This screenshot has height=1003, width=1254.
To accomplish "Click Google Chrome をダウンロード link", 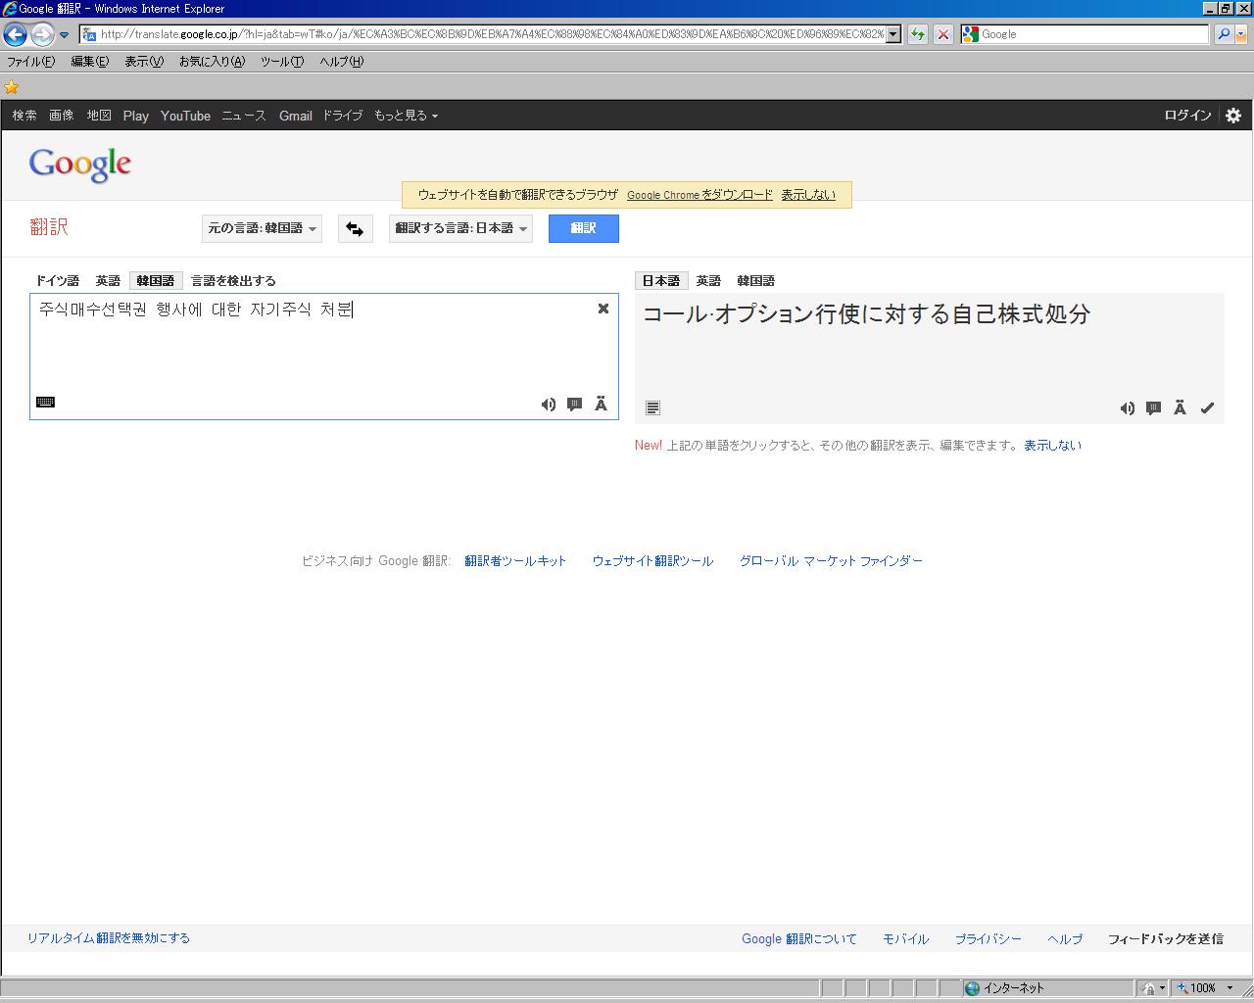I will pos(699,195).
